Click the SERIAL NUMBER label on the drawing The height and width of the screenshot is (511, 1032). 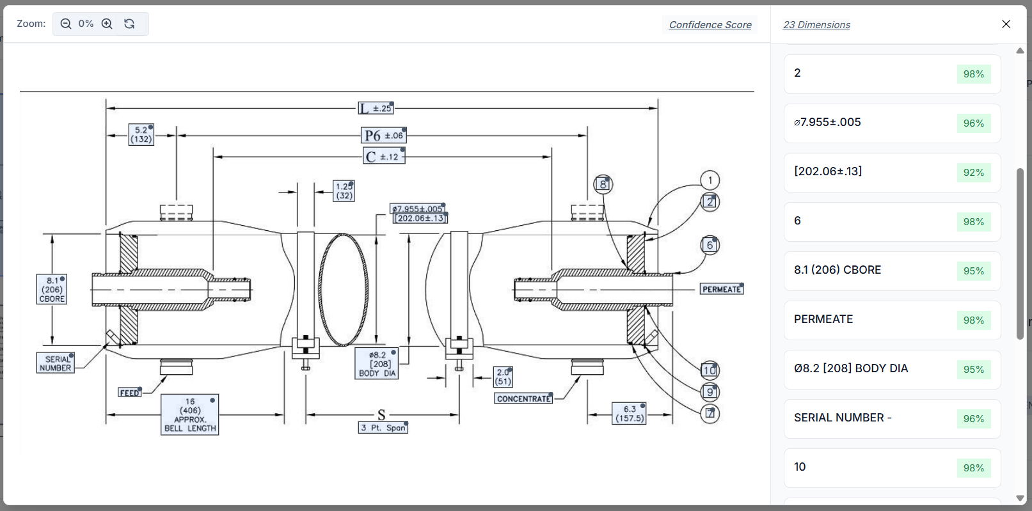click(56, 363)
